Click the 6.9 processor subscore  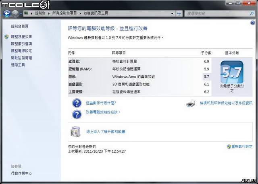(206, 62)
